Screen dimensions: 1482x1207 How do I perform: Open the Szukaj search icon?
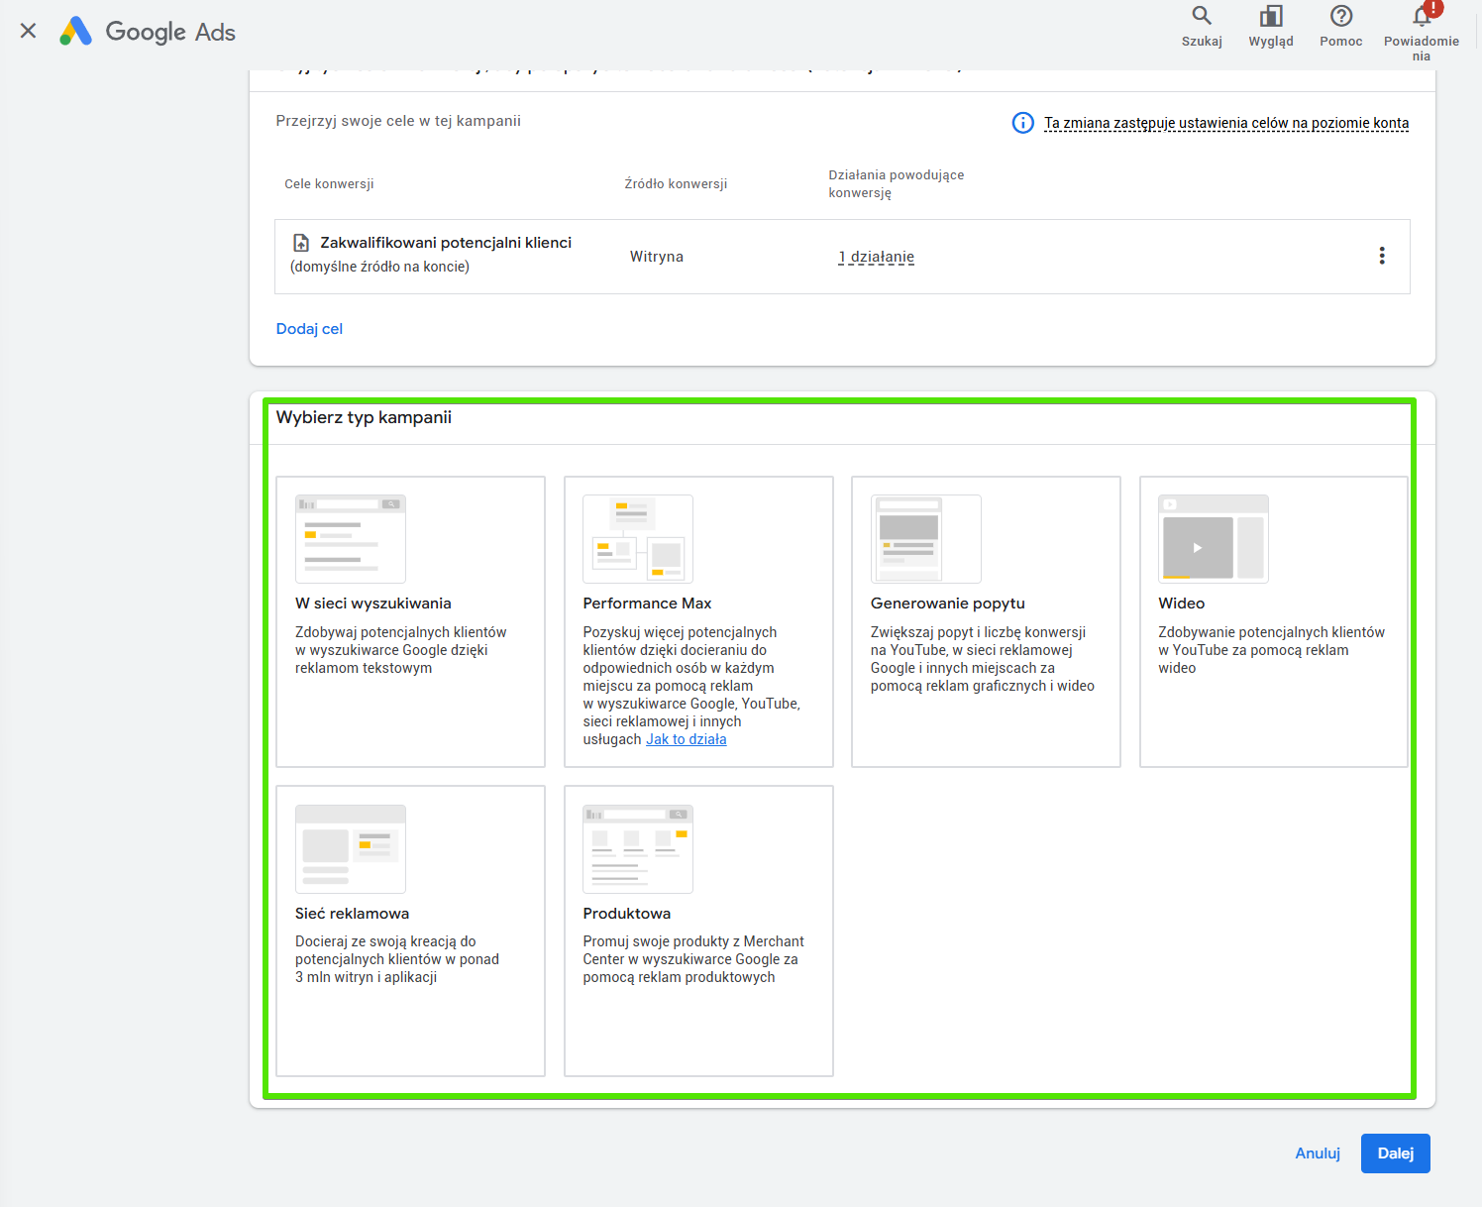coord(1201,17)
